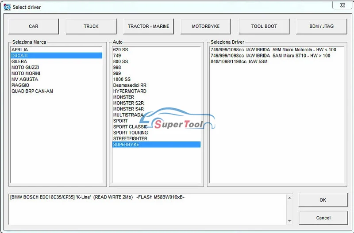Switch to BDM / JTAG drivers
Image resolution: width=354 pixels, height=233 pixels.
pos(322,27)
